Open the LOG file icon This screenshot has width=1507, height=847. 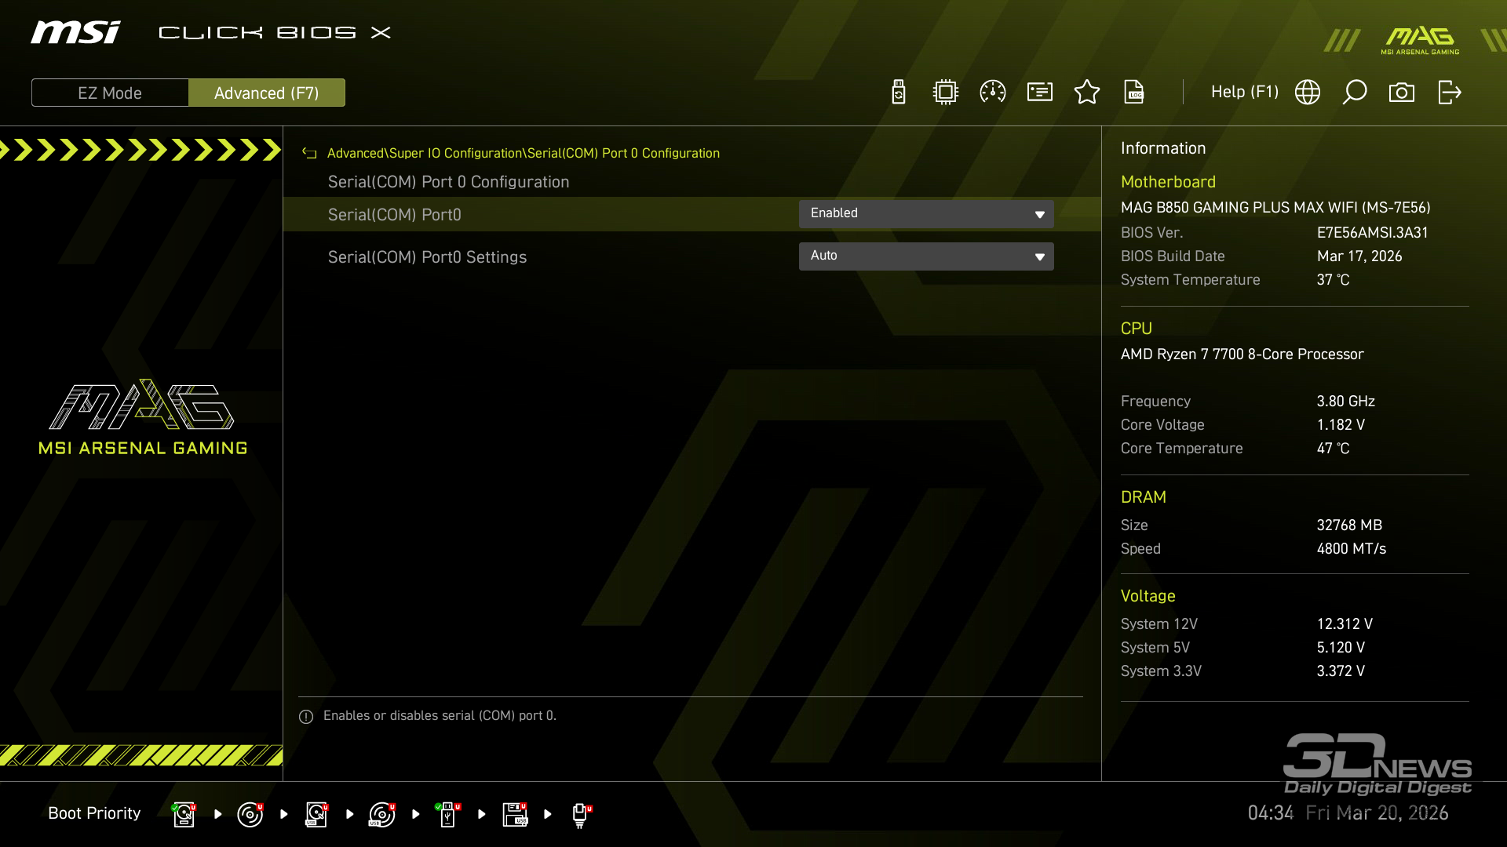tap(1134, 93)
